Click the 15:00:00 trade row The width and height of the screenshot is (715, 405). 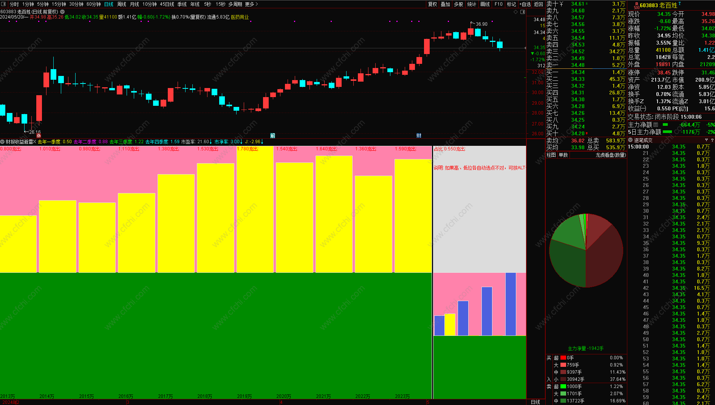(671, 147)
